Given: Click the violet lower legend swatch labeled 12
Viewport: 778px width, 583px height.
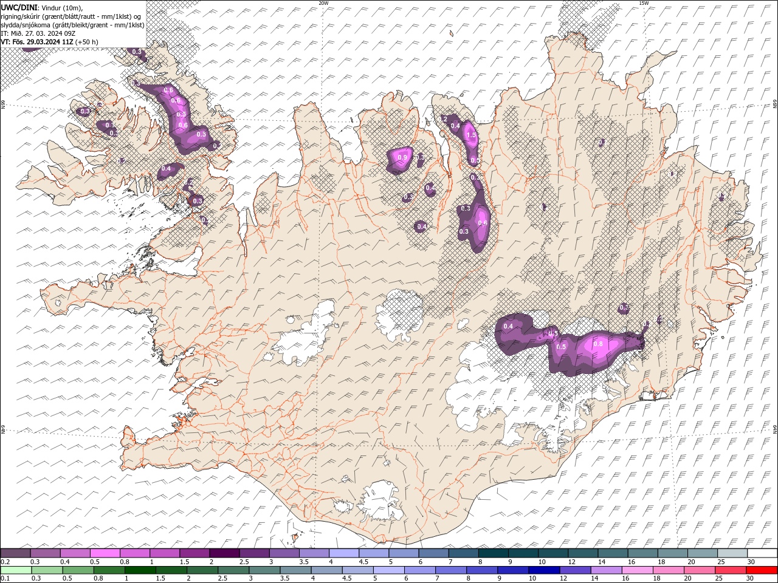Looking at the screenshot, I should pyautogui.click(x=574, y=570).
